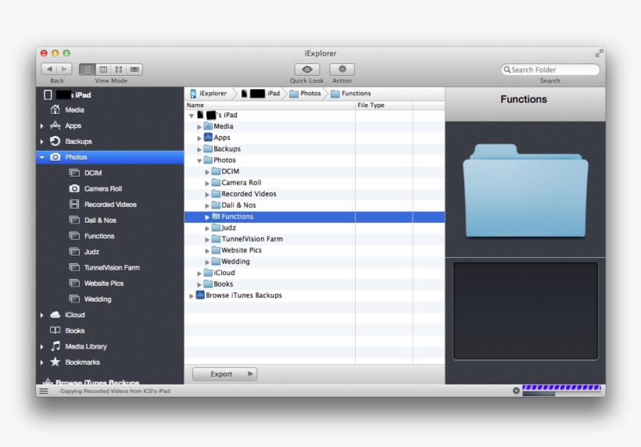Image resolution: width=641 pixels, height=447 pixels.
Task: Select Browse iTunes Backups in the file tree
Action: pyautogui.click(x=243, y=295)
